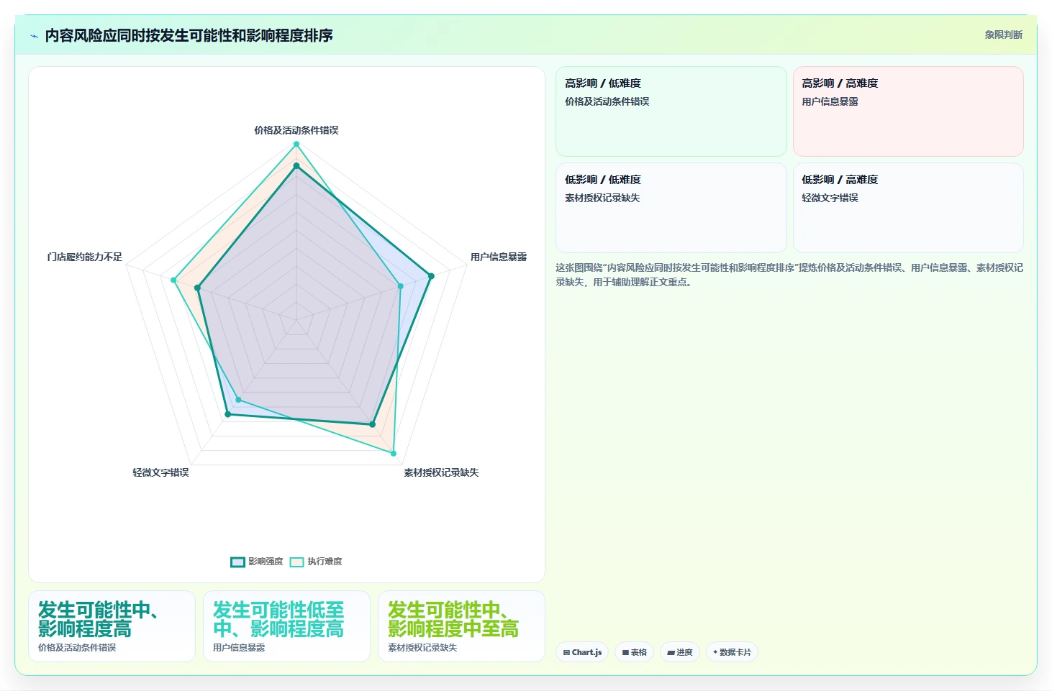Select the 高影响 / 低难度 quadrant card
The width and height of the screenshot is (1052, 691).
click(x=671, y=111)
